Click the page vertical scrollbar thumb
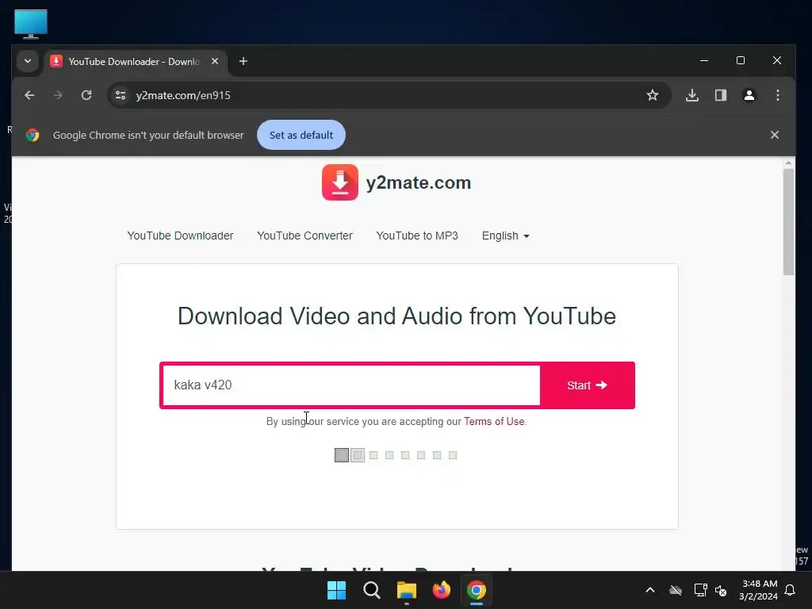This screenshot has height=609, width=812. click(x=788, y=222)
